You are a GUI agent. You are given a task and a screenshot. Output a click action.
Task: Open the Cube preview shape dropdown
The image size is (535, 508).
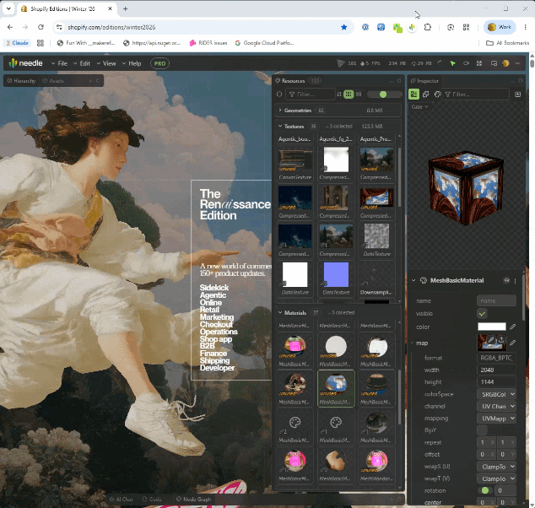[x=419, y=107]
